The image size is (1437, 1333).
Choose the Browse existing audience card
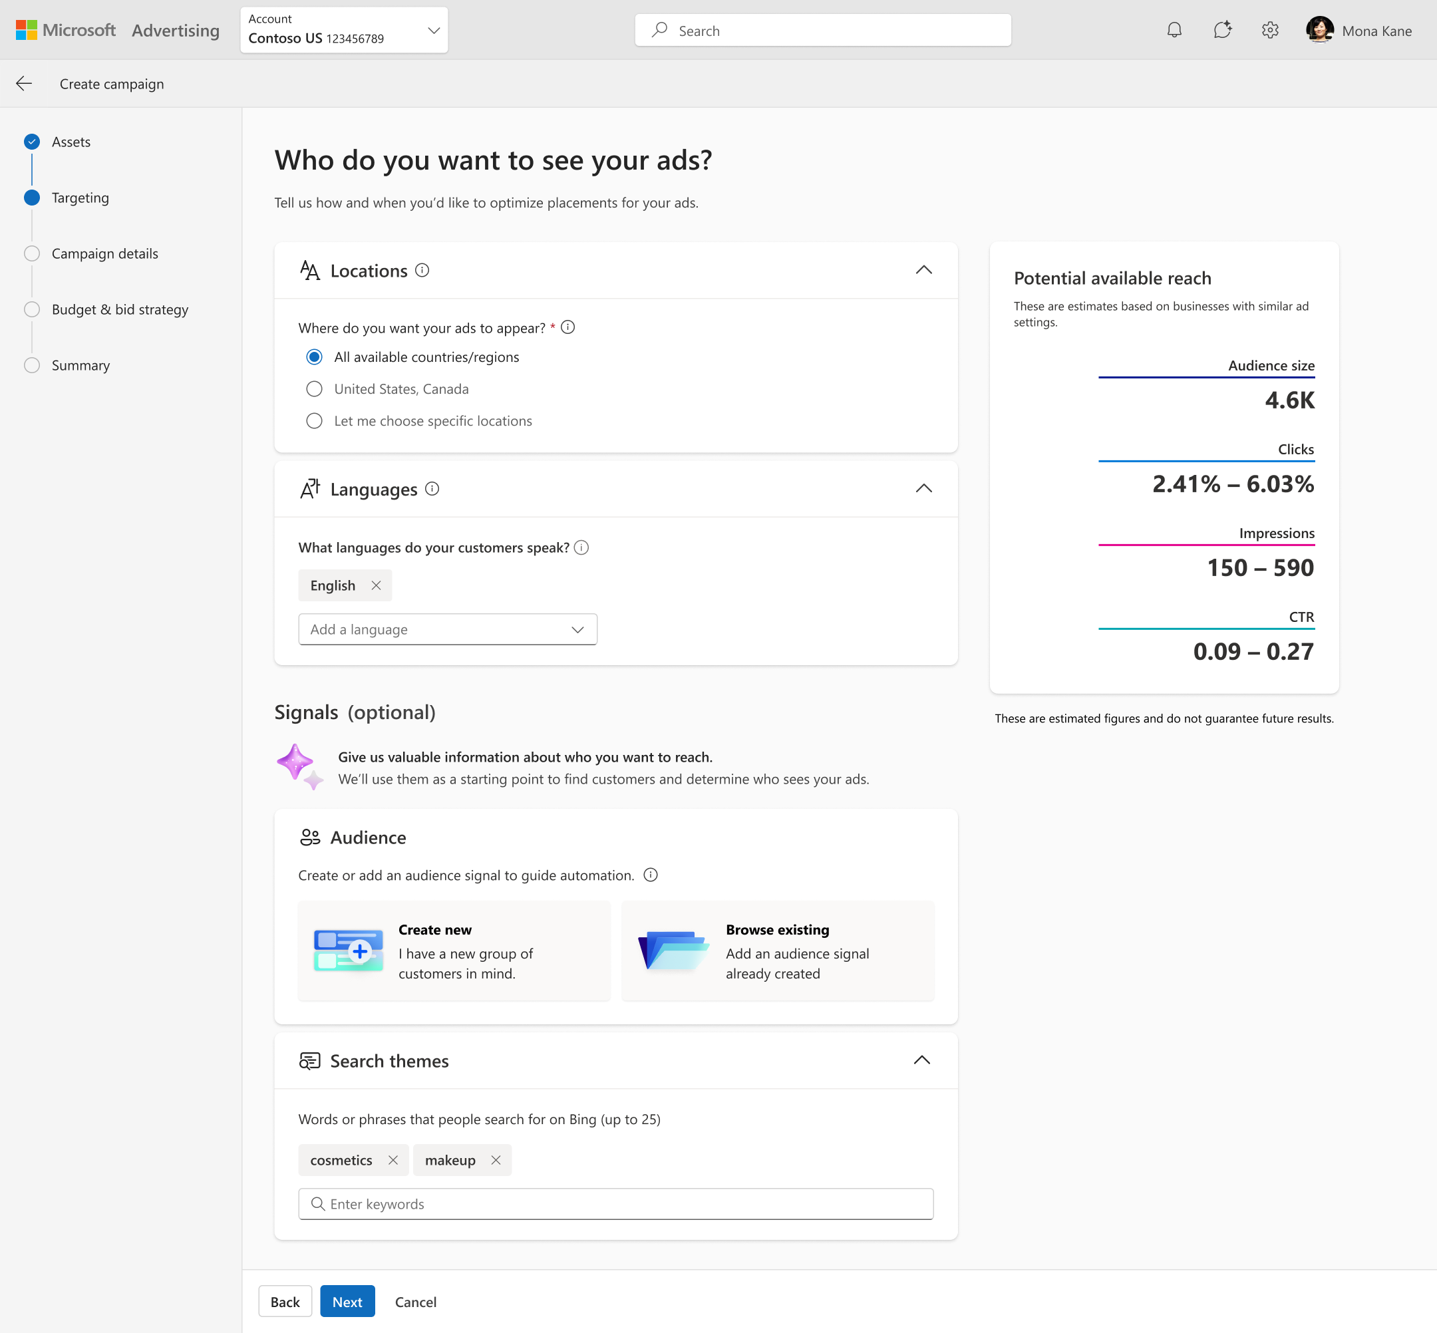pyautogui.click(x=778, y=951)
